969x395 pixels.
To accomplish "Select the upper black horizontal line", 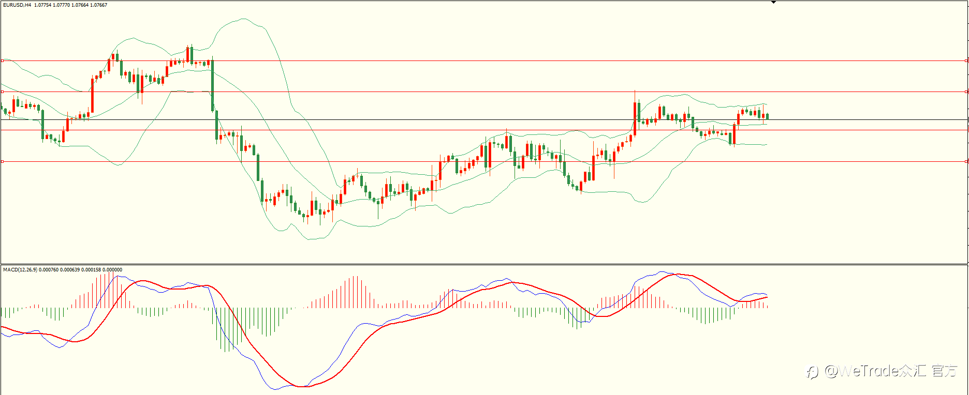I will (x=485, y=120).
